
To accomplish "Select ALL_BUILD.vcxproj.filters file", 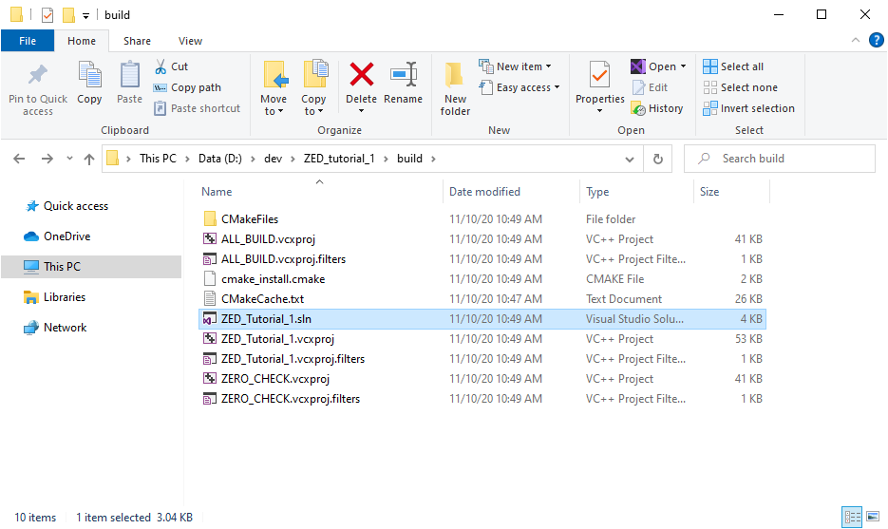I will (x=482, y=259).
